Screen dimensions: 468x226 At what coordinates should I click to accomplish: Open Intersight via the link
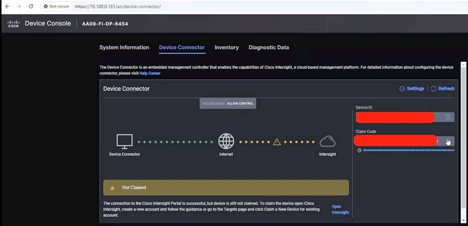click(340, 209)
